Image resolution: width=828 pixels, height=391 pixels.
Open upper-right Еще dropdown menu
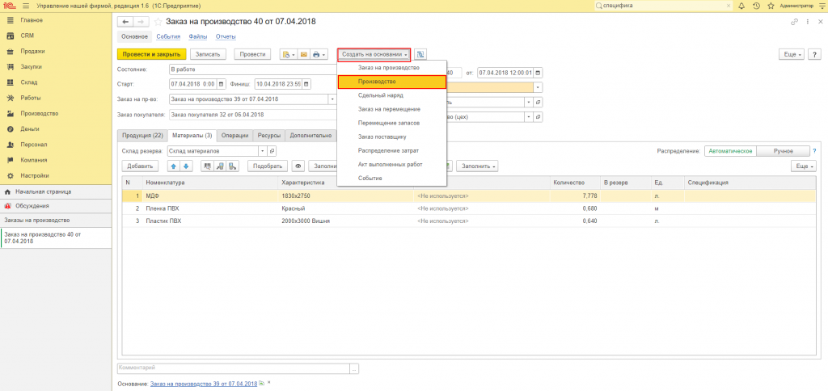pyautogui.click(x=792, y=54)
